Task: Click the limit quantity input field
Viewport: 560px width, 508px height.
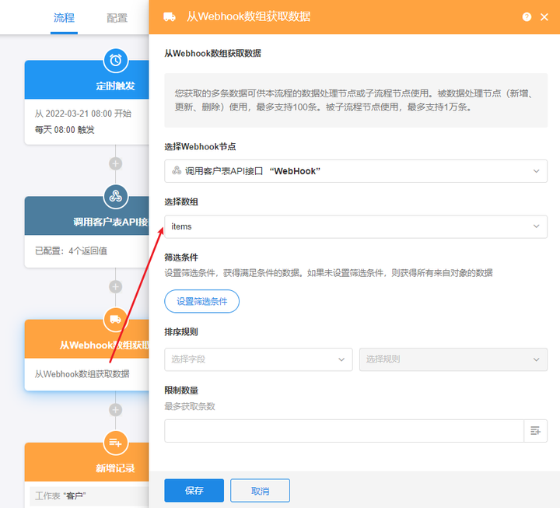Action: click(x=345, y=431)
